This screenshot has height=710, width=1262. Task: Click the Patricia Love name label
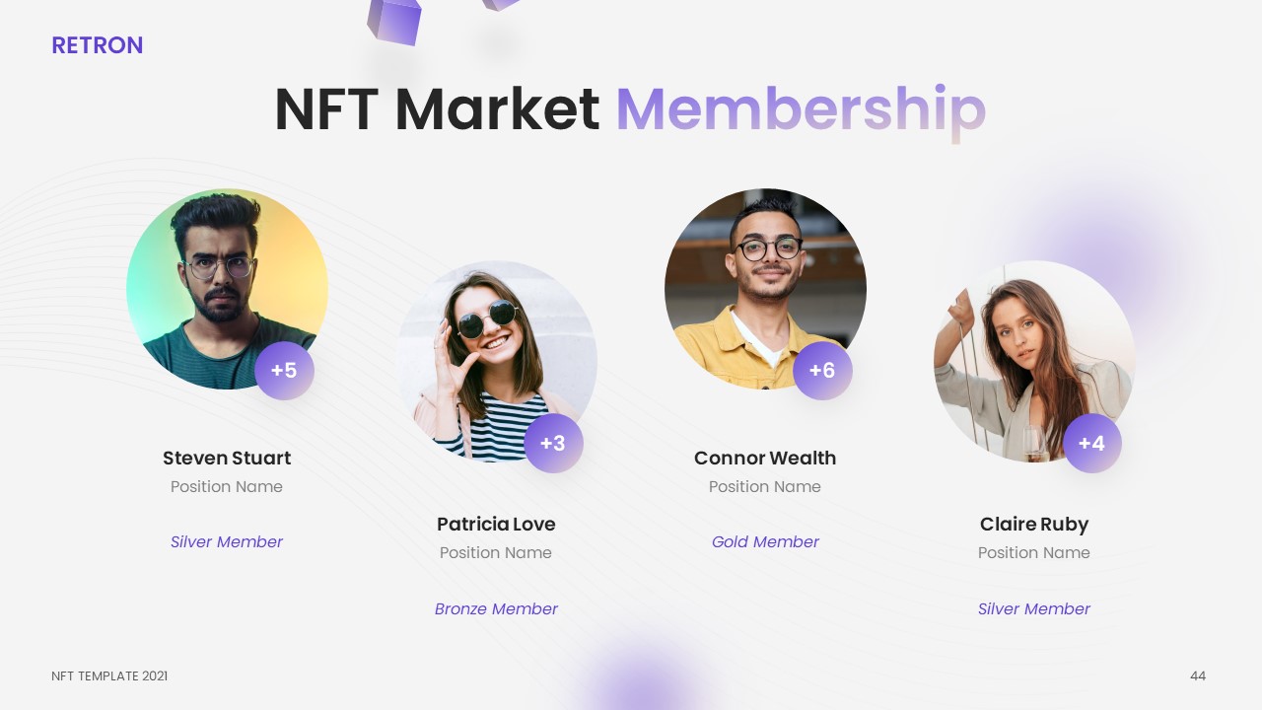496,524
